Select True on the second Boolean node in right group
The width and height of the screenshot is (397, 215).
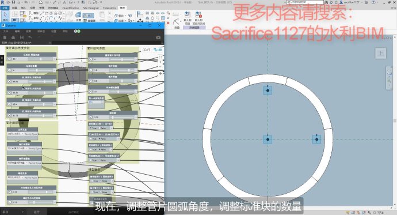tap(93, 139)
